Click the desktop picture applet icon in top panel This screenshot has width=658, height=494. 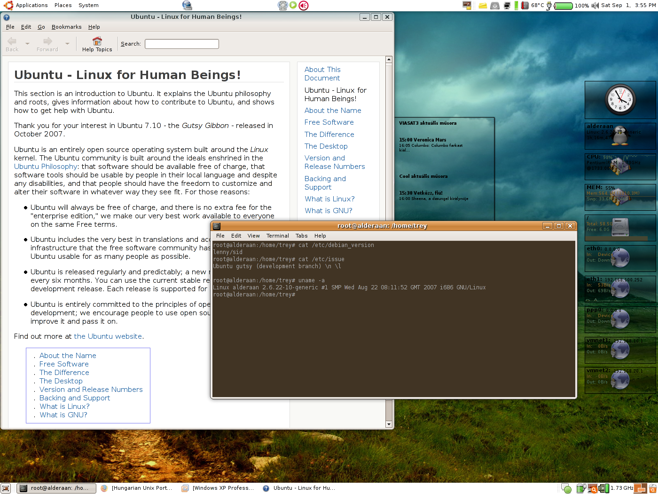pyautogui.click(x=467, y=5)
